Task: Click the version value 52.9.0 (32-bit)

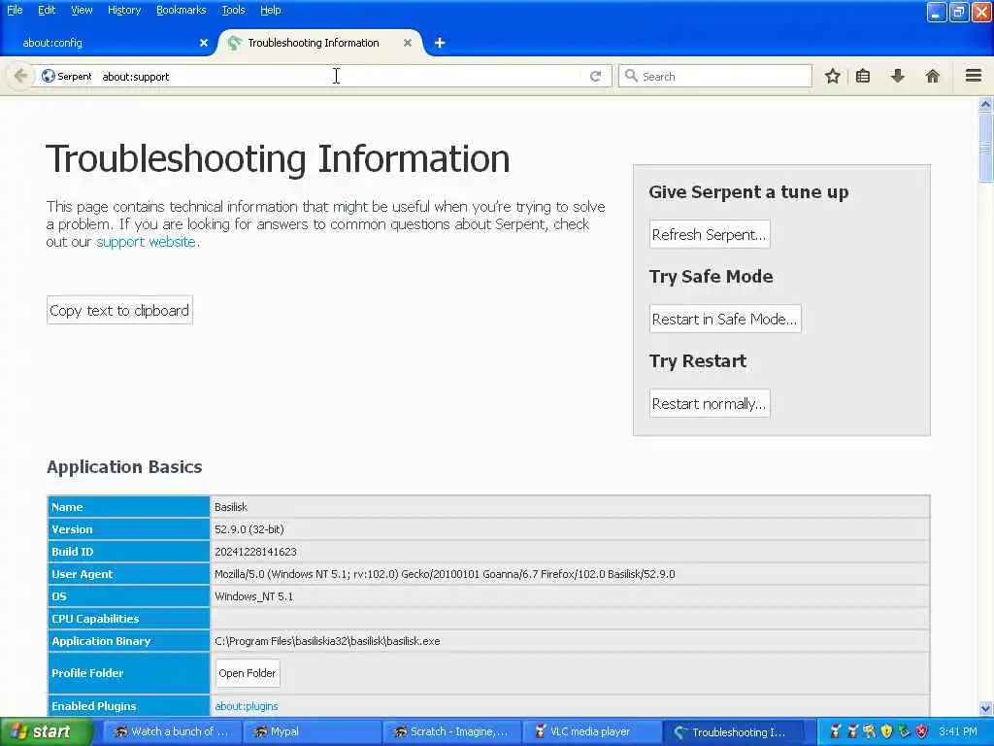Action: tap(249, 529)
